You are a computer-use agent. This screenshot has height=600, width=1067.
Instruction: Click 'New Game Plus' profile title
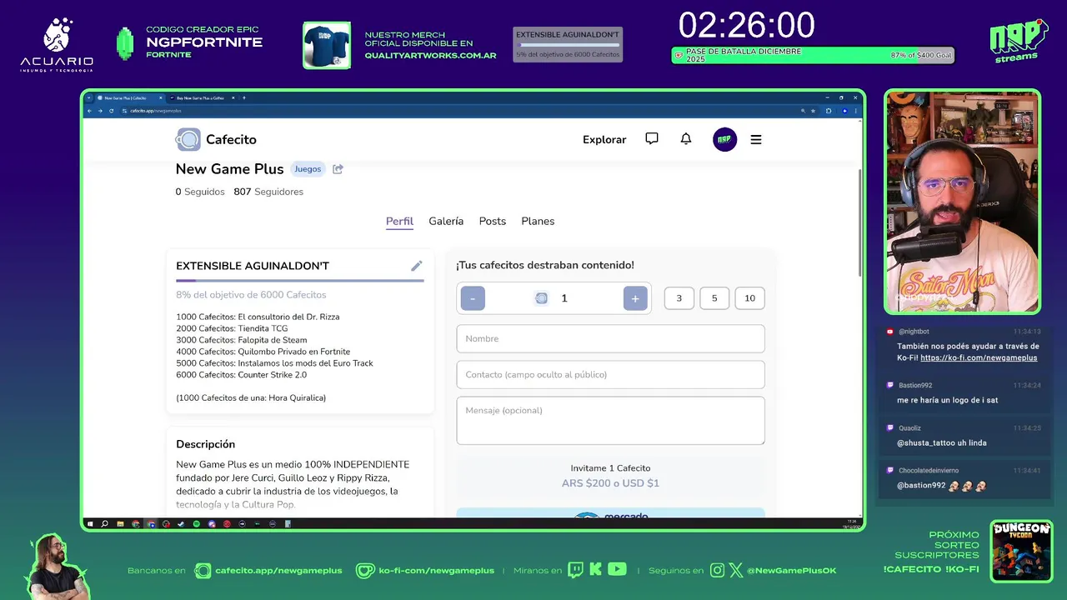point(229,169)
